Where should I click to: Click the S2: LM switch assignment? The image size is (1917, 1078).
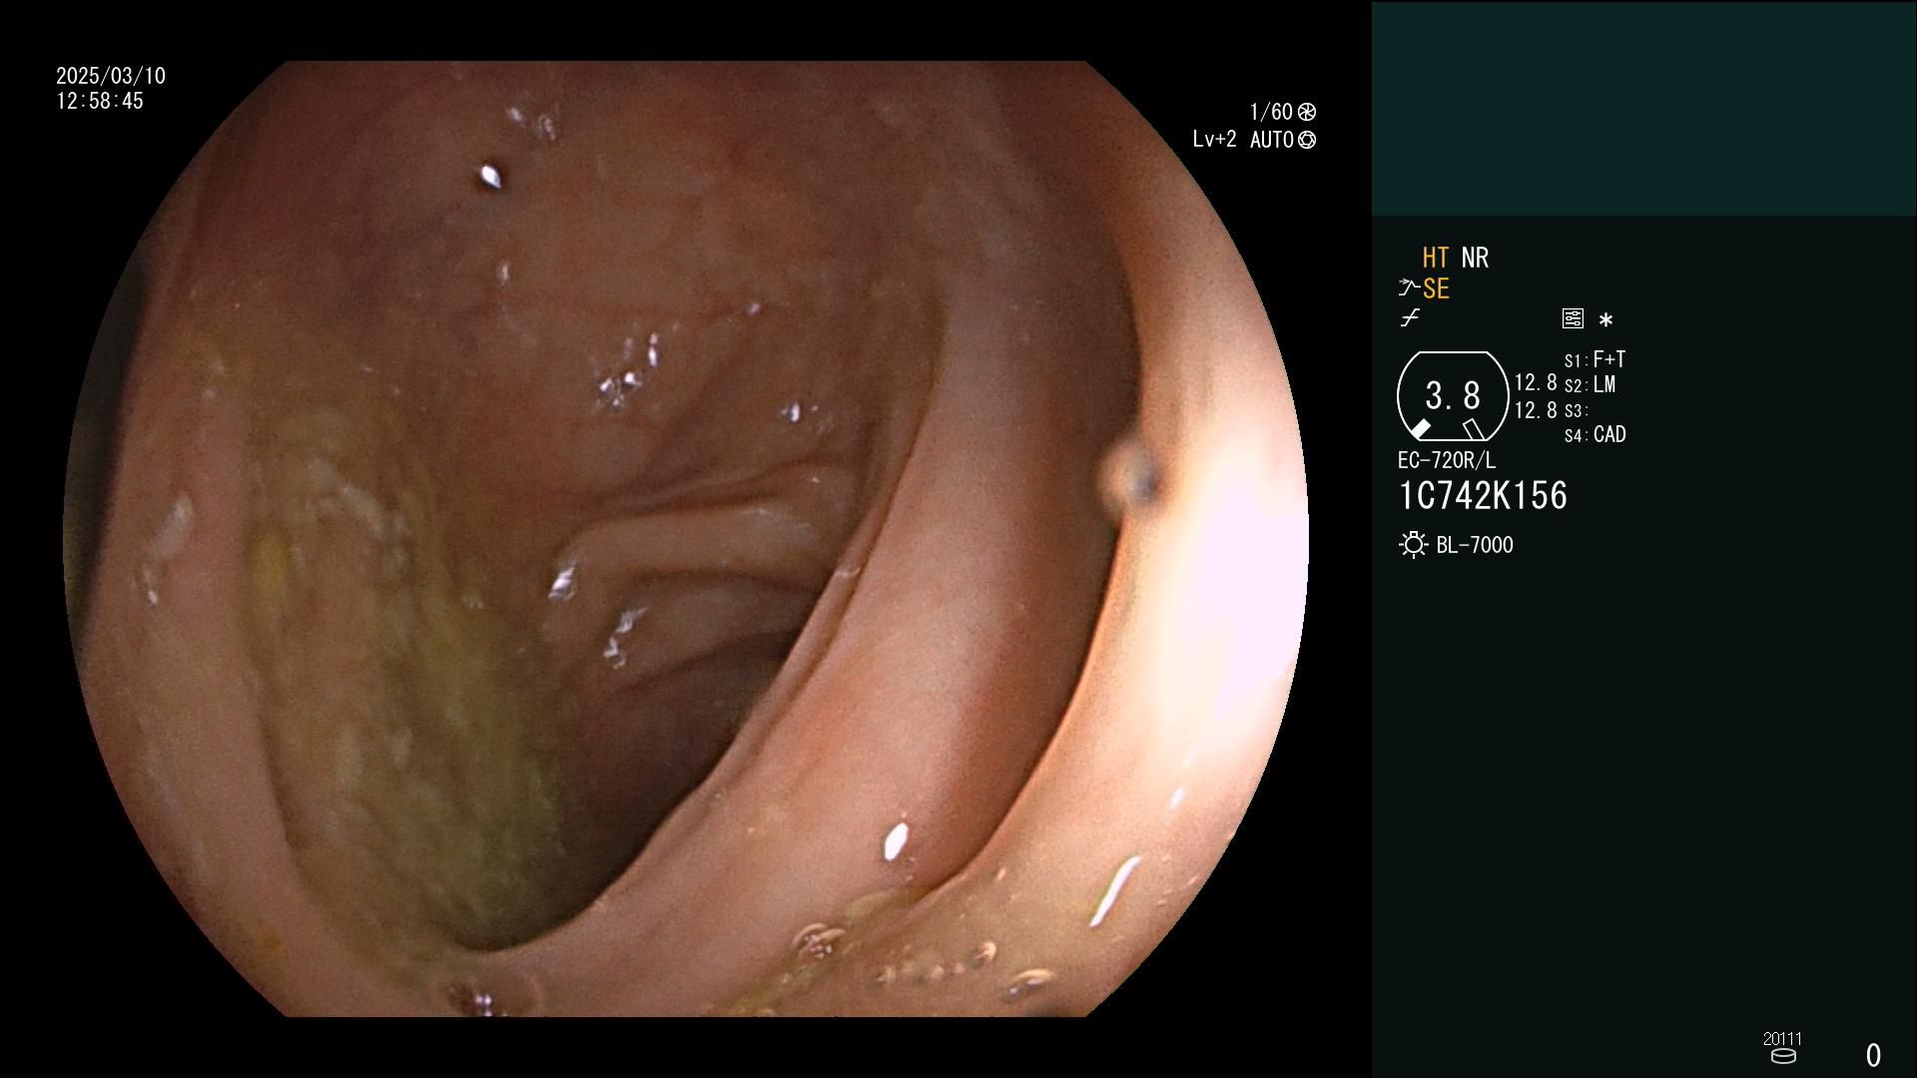[x=1590, y=385]
